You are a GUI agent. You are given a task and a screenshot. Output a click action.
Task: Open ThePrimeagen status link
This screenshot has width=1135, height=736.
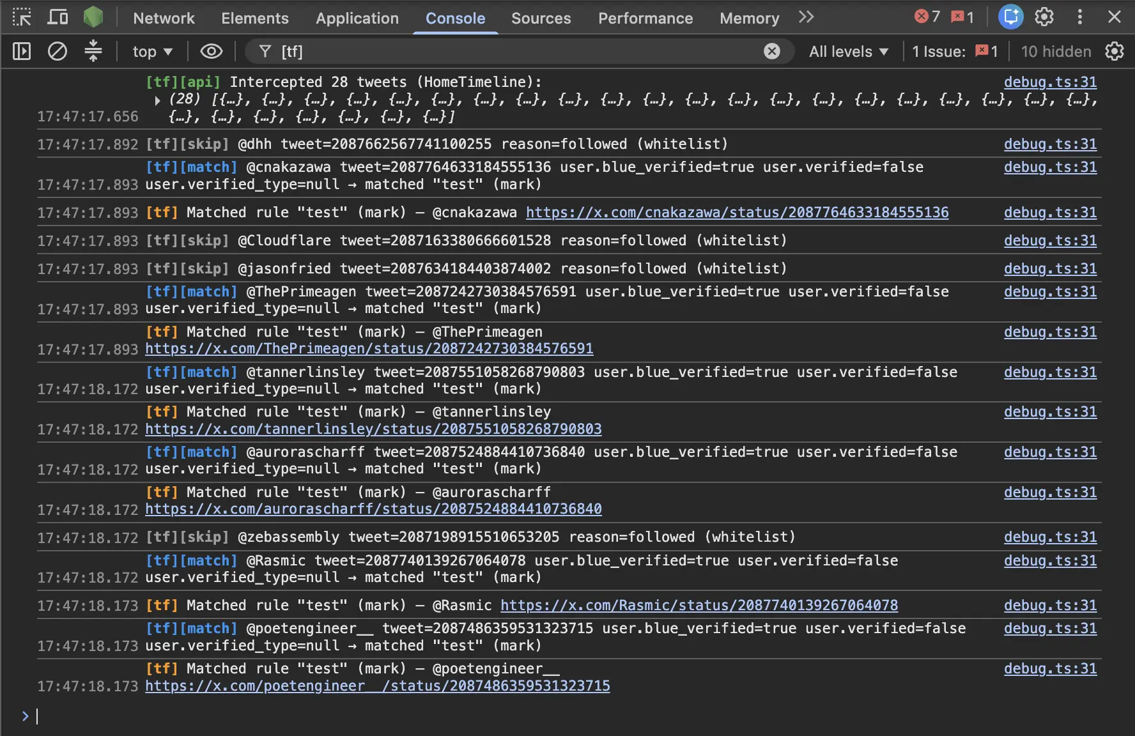tap(369, 349)
